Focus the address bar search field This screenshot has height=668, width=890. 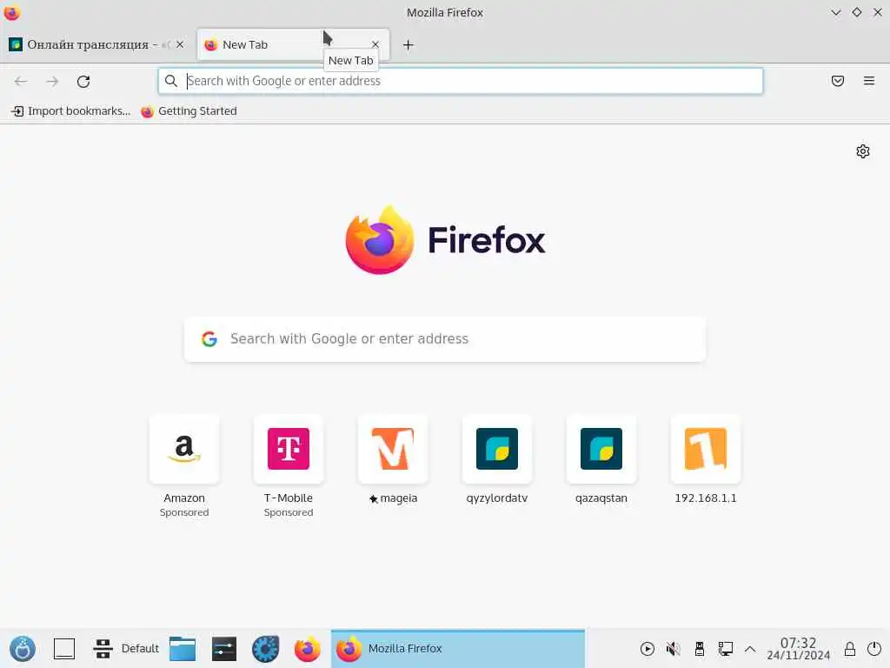coord(461,81)
